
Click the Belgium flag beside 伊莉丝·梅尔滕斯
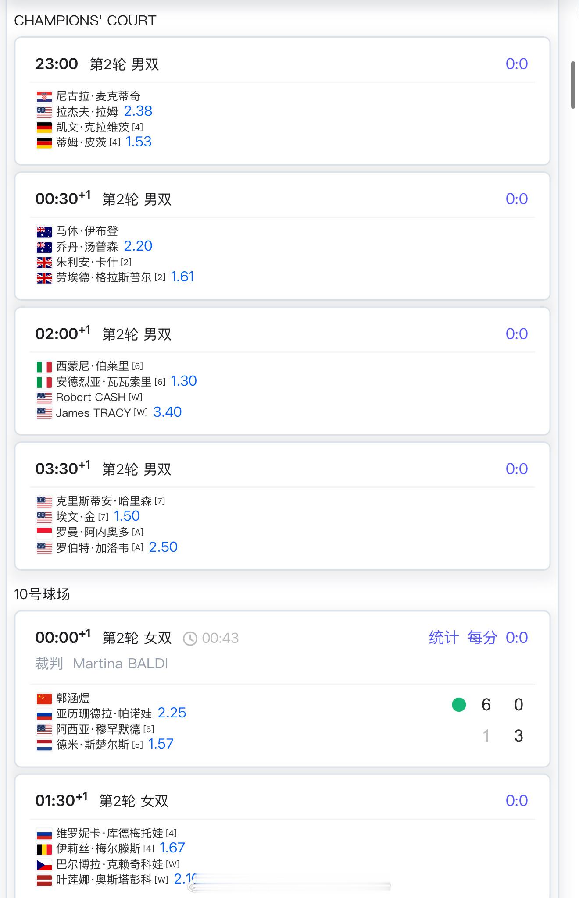[44, 849]
